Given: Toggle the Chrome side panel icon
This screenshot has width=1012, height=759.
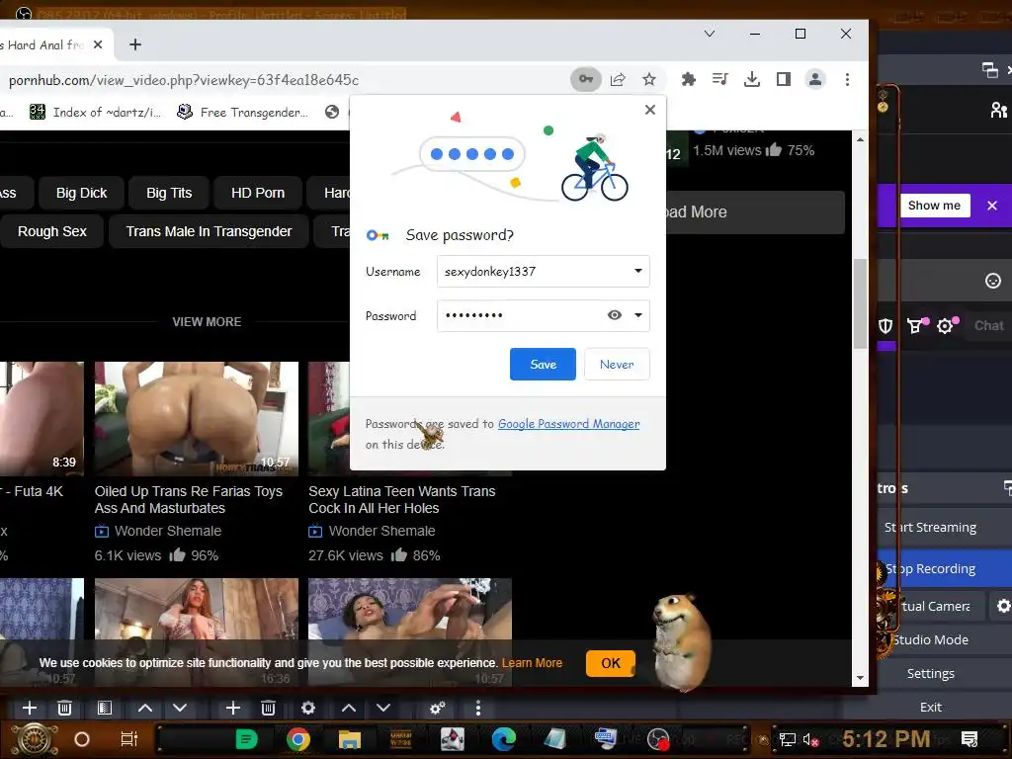Looking at the screenshot, I should tap(784, 79).
